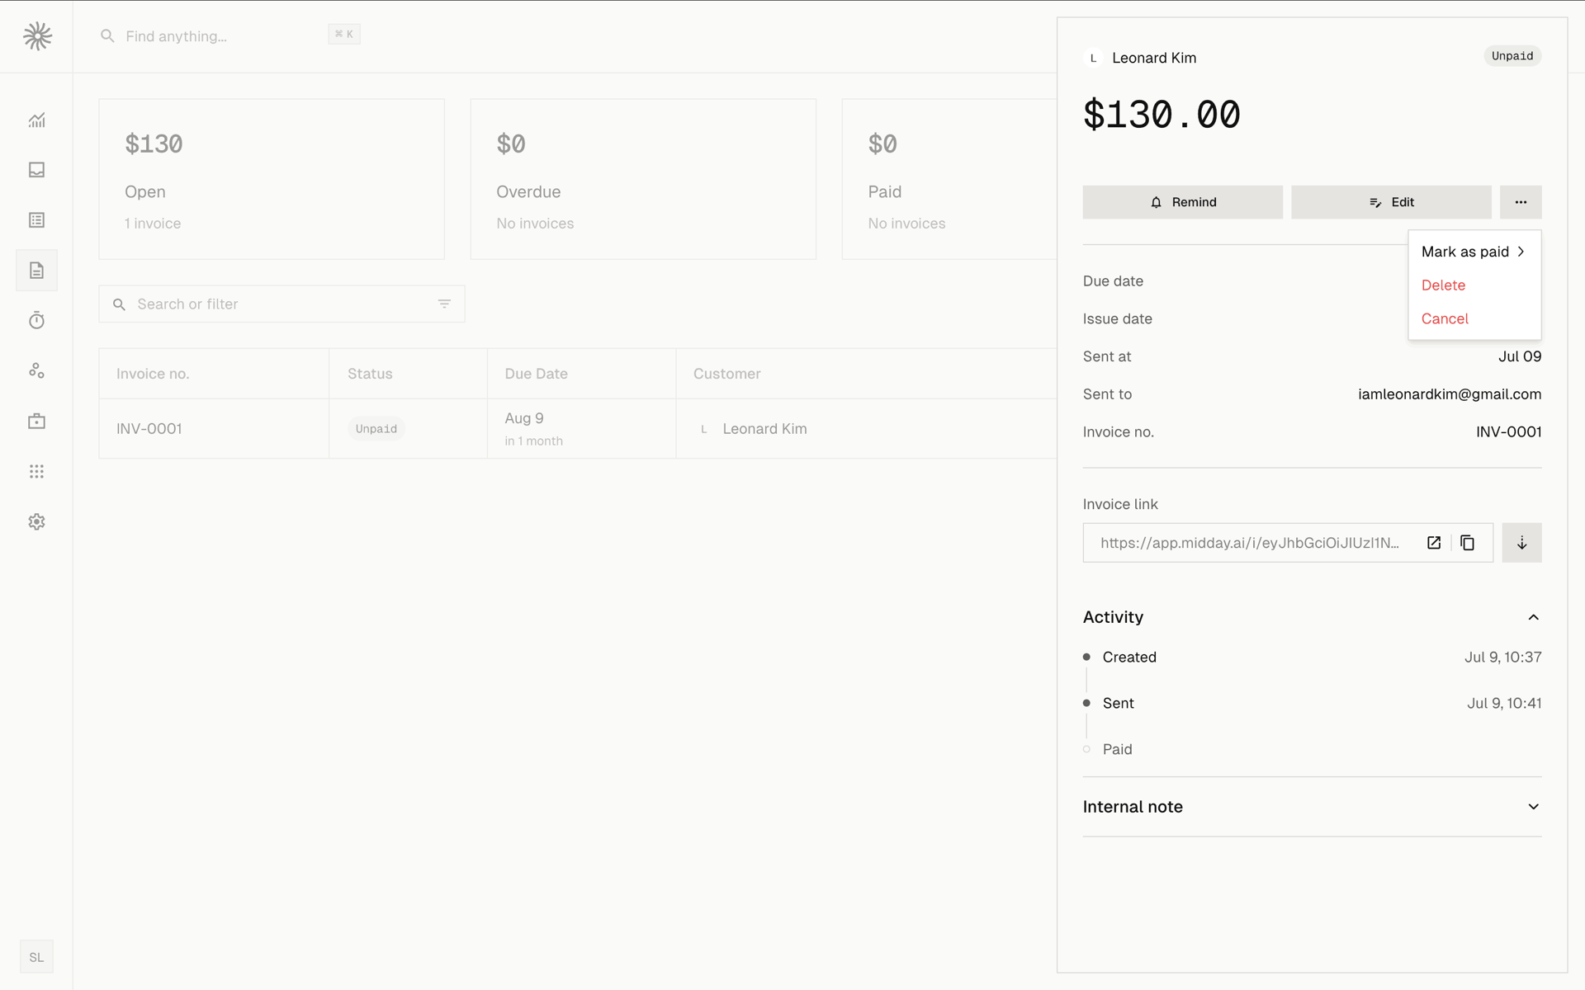Select Delete in the invoice menu

coord(1474,285)
